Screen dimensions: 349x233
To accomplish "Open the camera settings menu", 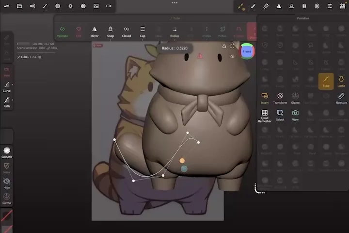I will pos(109,6).
